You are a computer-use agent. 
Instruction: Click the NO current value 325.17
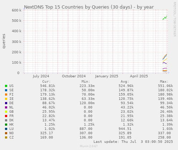point(47,133)
